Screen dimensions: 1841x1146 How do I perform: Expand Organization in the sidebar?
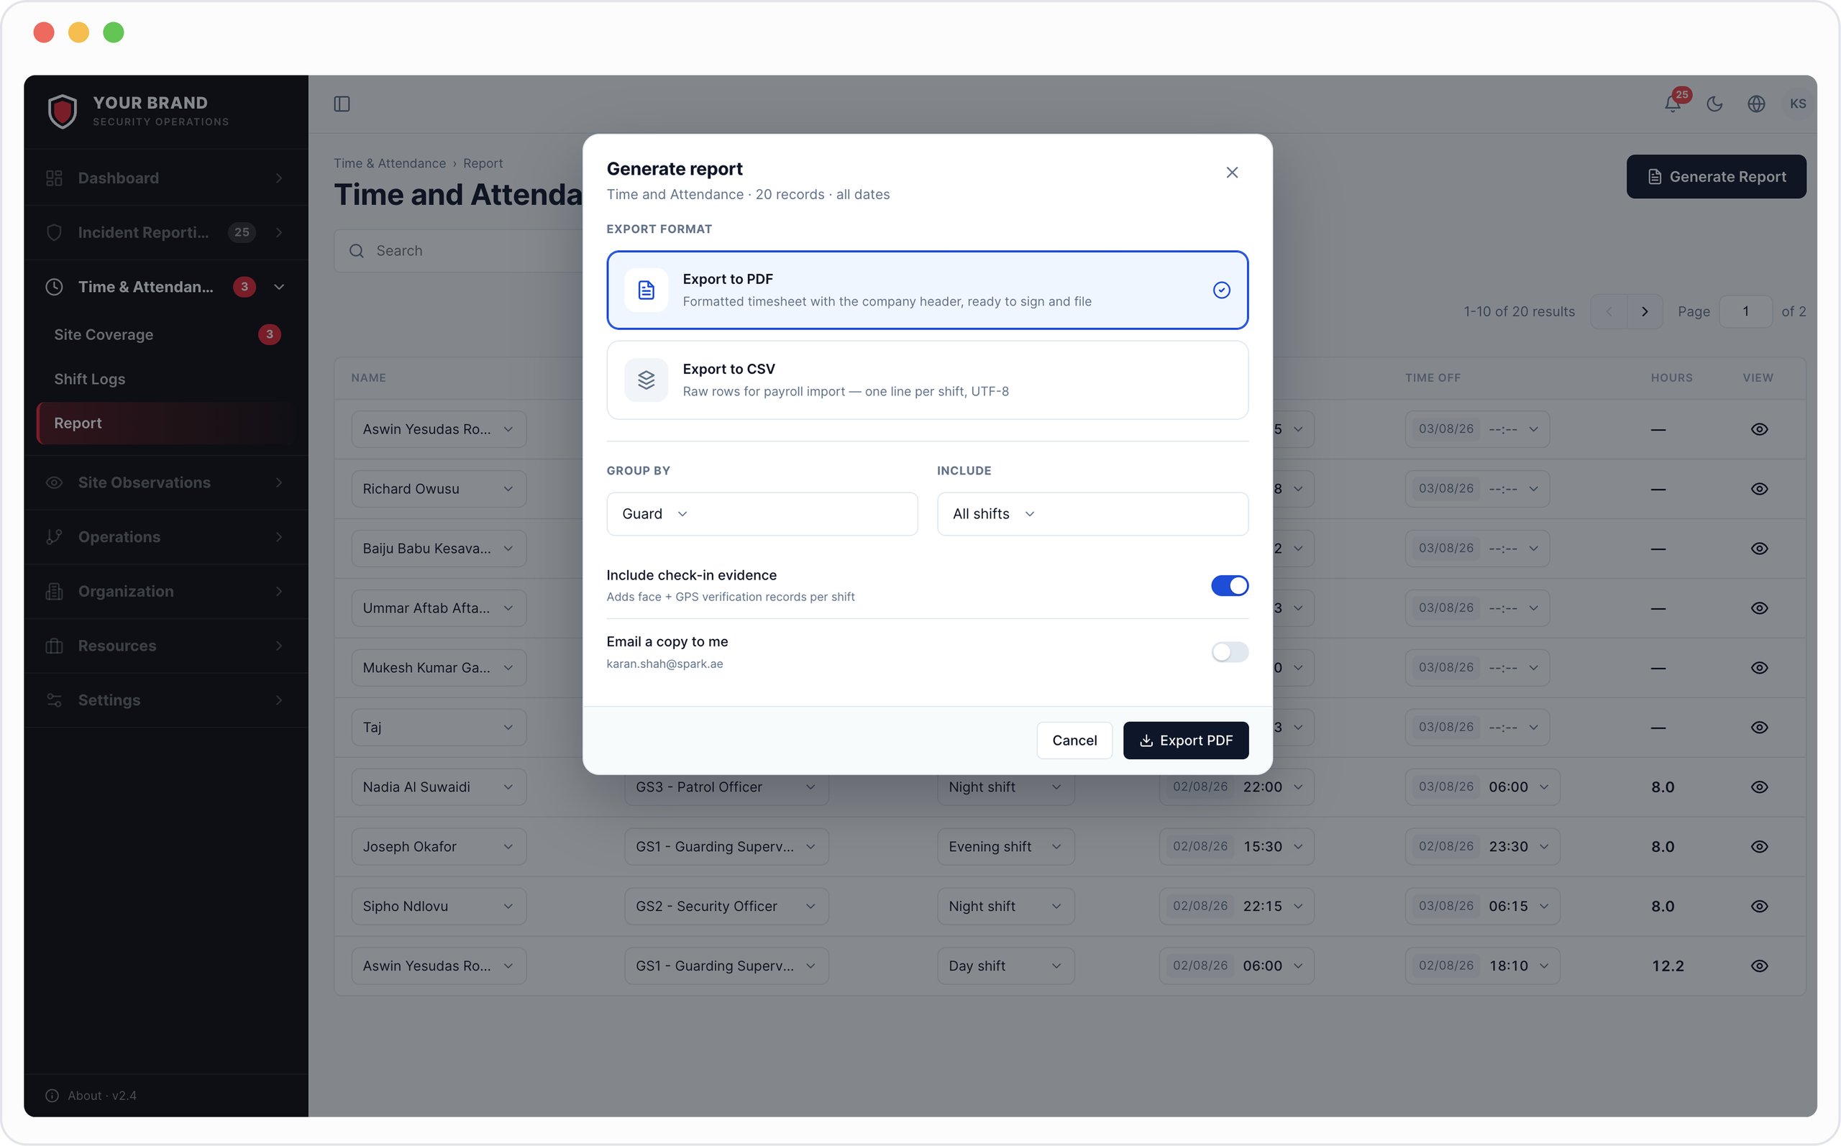166,591
